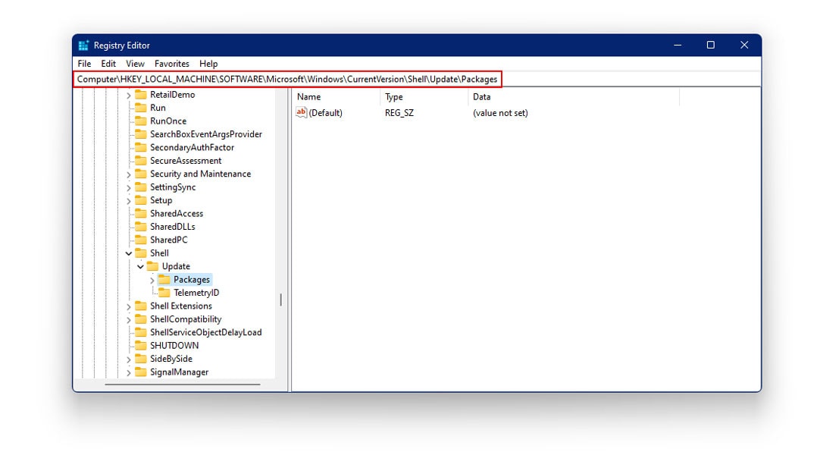Screen dimensions: 820x455
Task: Select the TelemetryID folder icon
Action: pyautogui.click(x=164, y=293)
